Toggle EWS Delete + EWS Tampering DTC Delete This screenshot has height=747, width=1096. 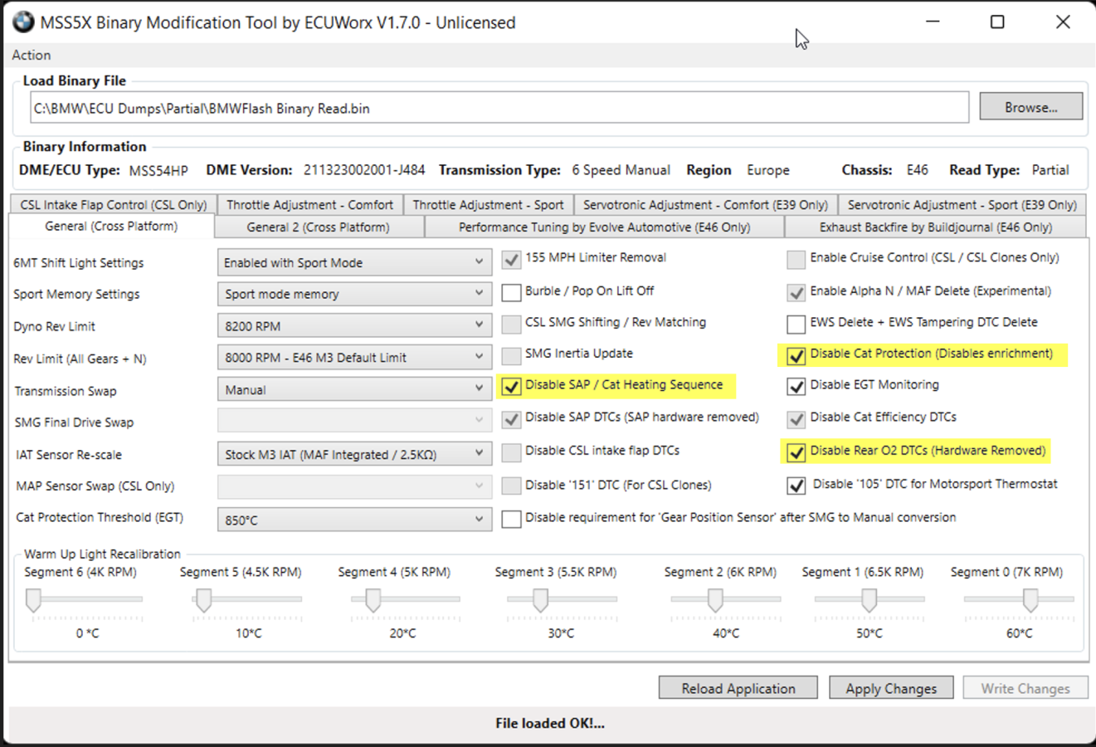(x=796, y=324)
